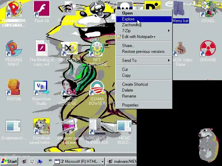Click the Show Desktop quick launch icon
This screenshot has width=222, height=166.
pos(40,161)
